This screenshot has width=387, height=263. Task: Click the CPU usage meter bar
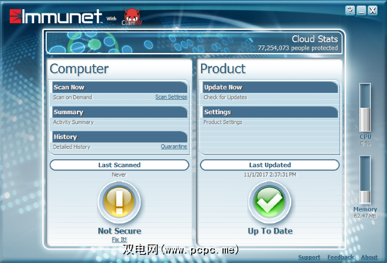point(365,107)
